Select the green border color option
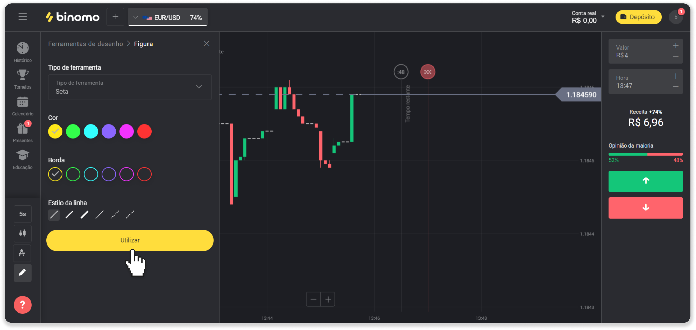Image resolution: width=696 pixels, height=330 pixels. point(73,174)
